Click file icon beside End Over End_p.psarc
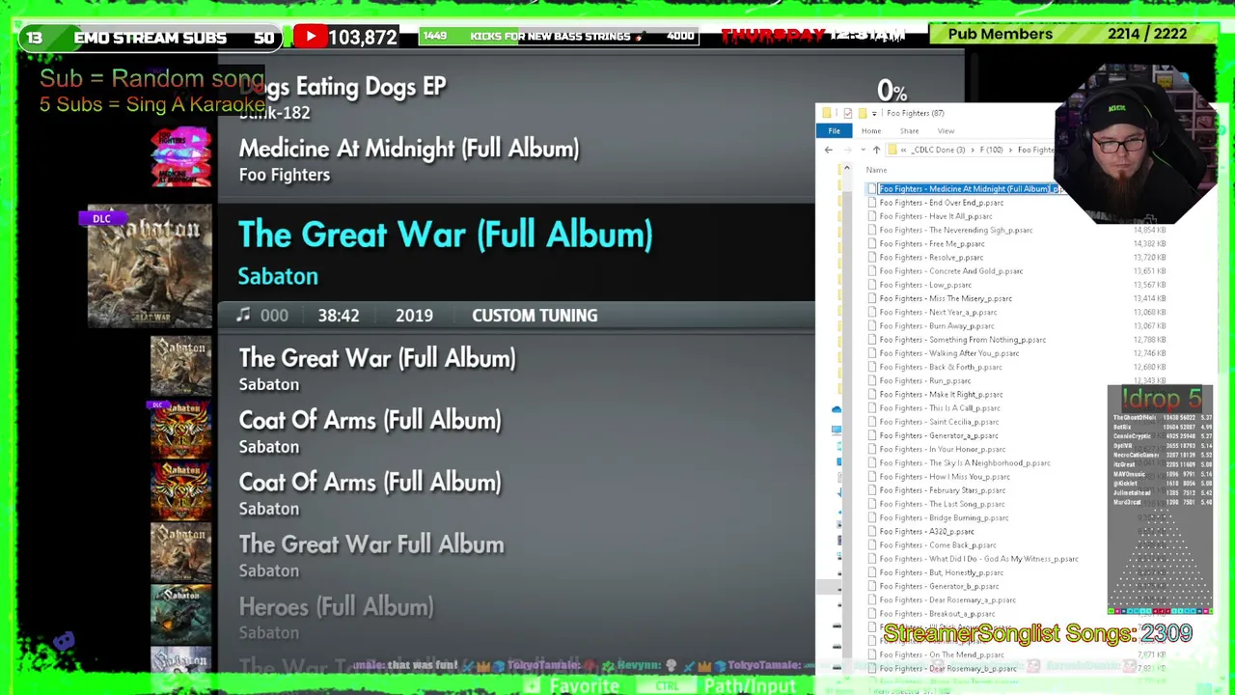 point(872,203)
